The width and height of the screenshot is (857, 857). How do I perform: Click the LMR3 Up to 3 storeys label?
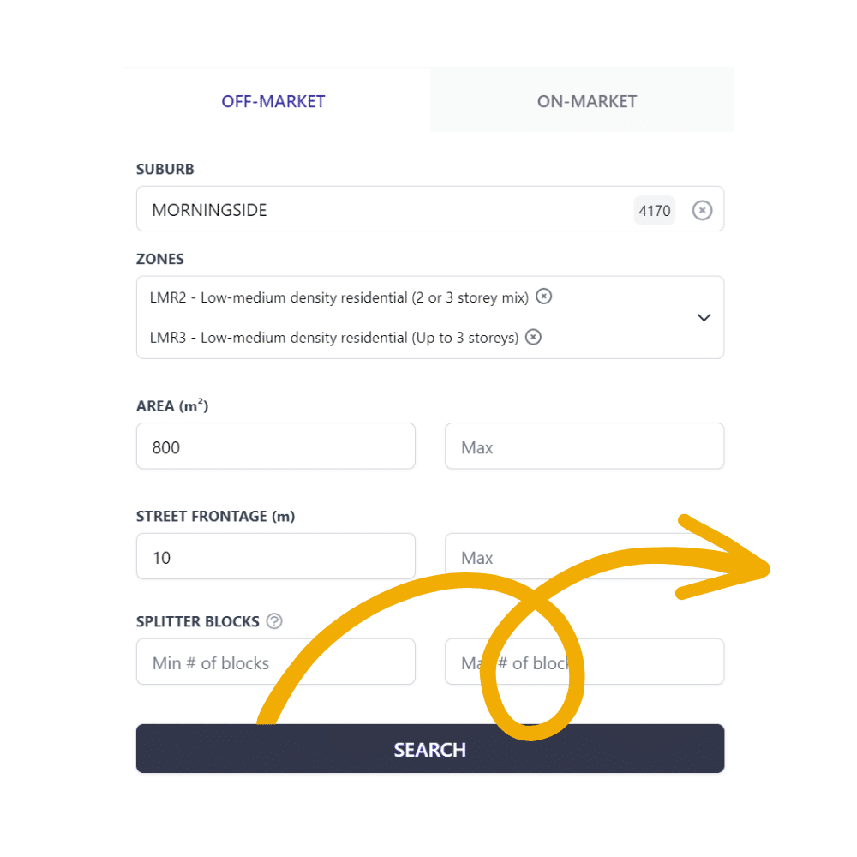click(x=334, y=338)
